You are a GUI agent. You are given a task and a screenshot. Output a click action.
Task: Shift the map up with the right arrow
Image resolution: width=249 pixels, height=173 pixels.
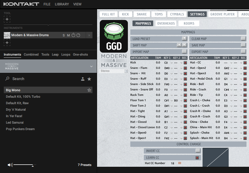click(184, 45)
